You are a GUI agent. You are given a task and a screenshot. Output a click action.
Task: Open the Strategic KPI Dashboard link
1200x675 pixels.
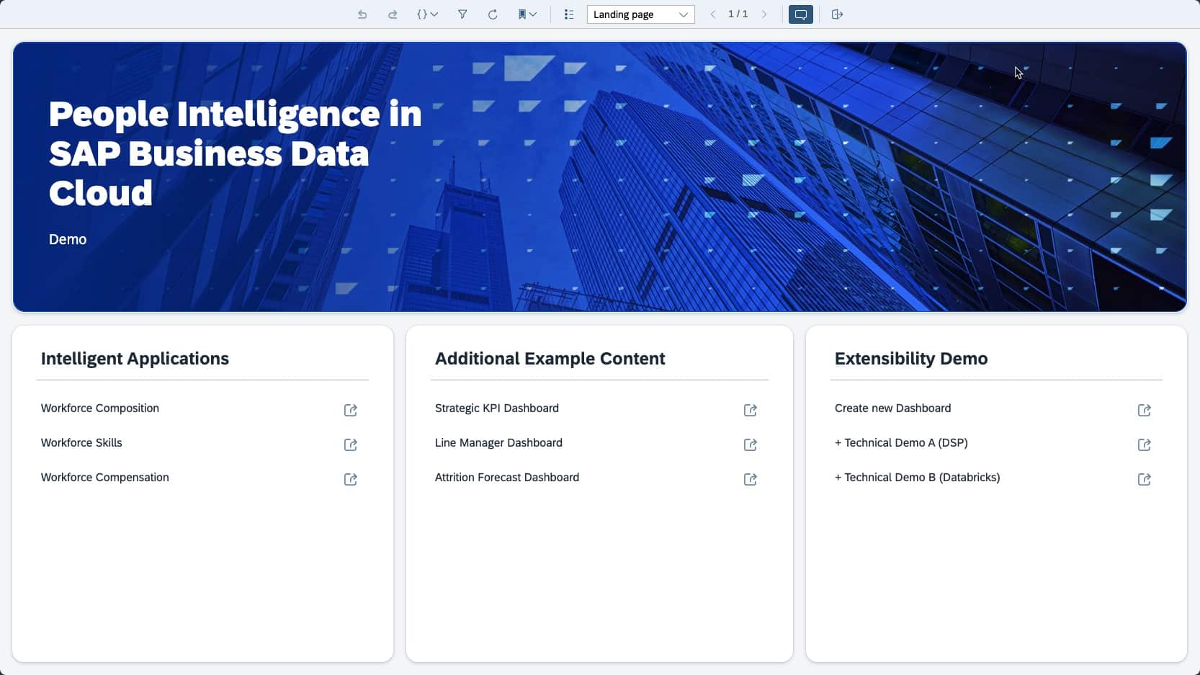[x=497, y=408]
